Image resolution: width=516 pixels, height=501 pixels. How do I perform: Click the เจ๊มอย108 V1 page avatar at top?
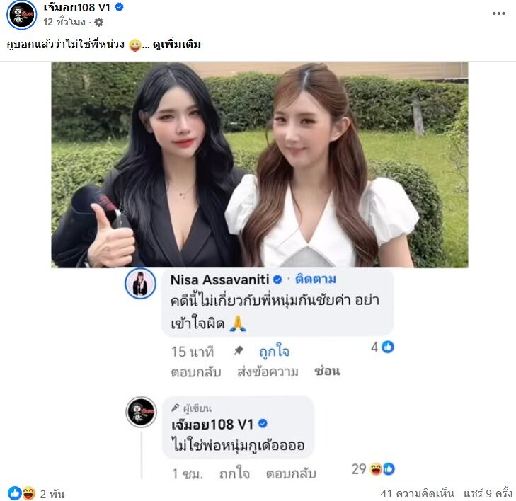coord(22,14)
